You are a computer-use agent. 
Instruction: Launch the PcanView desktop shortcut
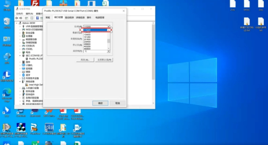[35, 129]
